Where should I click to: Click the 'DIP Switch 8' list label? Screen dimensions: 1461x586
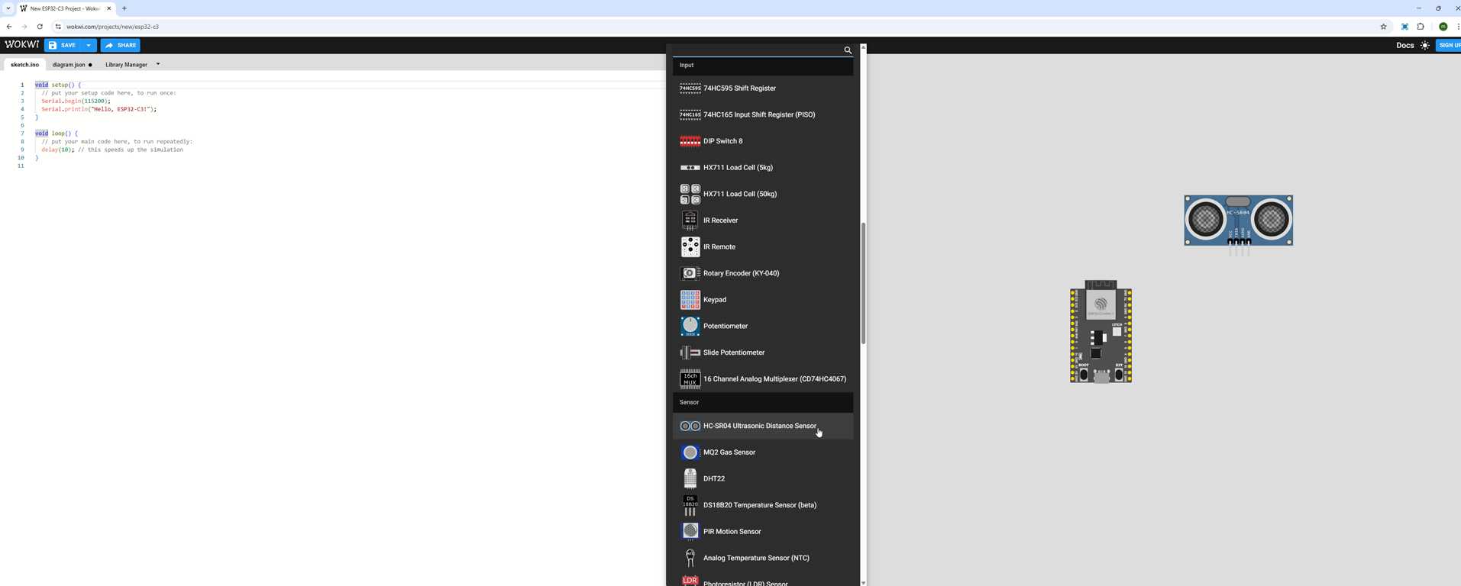pos(722,141)
